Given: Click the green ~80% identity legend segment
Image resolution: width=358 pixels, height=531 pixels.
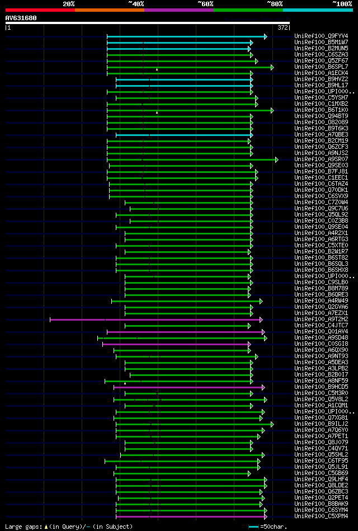Looking at the screenshot, I should (x=248, y=10).
